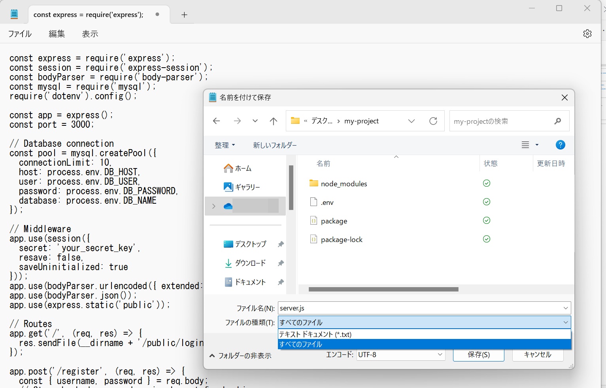Click the horizontal scrollbar in file list
606x388 pixels.
click(383, 289)
